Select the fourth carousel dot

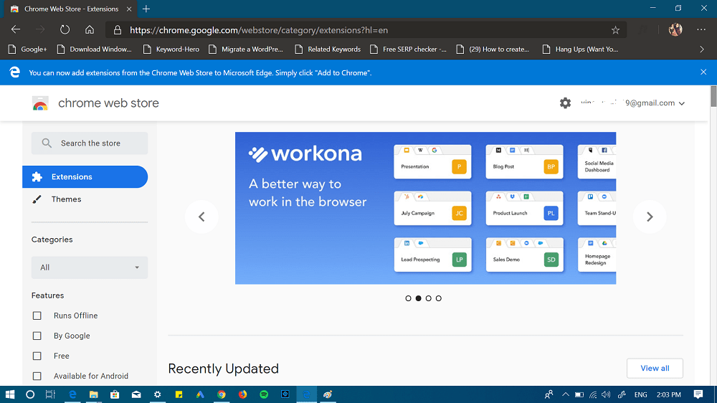coord(439,298)
